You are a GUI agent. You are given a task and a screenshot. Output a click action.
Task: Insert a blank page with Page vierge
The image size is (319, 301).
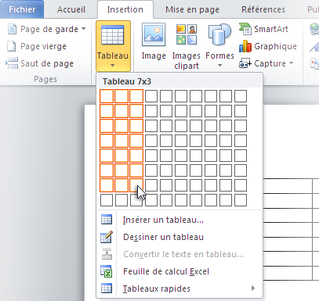[x=37, y=46]
